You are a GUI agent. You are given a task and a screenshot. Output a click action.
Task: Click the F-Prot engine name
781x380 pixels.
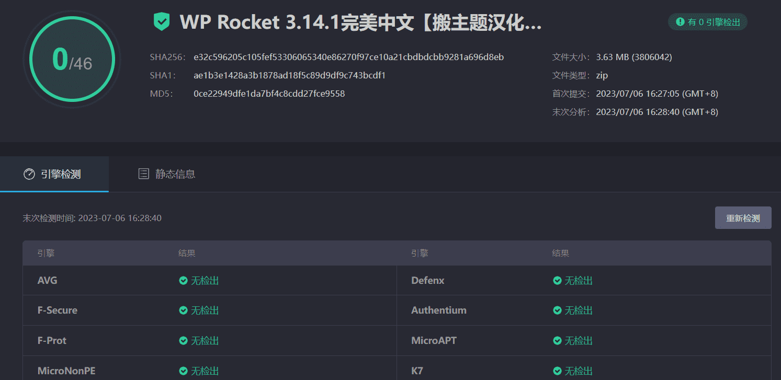[x=52, y=341]
